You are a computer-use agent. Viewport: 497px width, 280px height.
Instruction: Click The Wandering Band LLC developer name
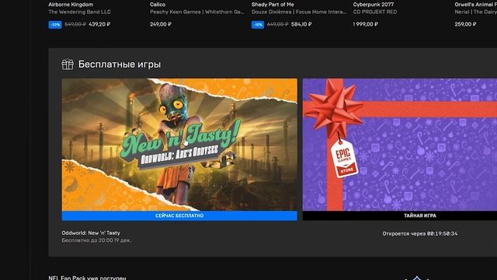tap(79, 12)
